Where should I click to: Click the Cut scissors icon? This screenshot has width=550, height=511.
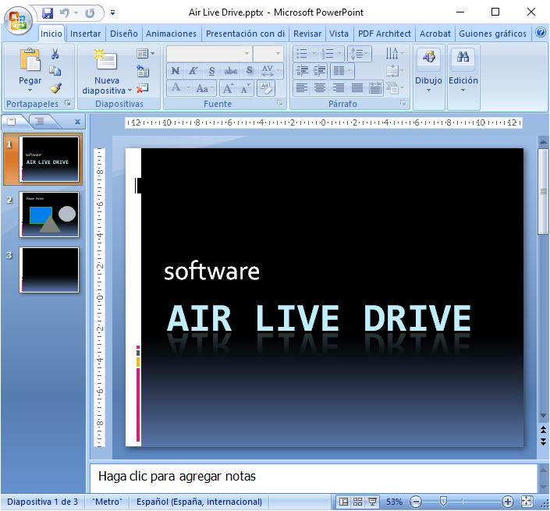[55, 54]
